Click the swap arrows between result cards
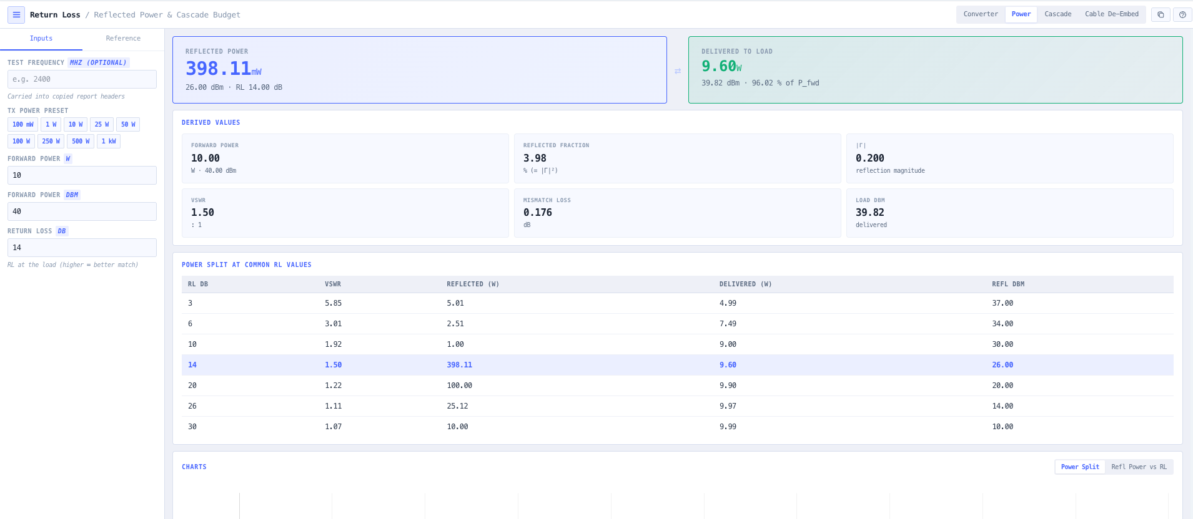The width and height of the screenshot is (1193, 519). click(678, 71)
